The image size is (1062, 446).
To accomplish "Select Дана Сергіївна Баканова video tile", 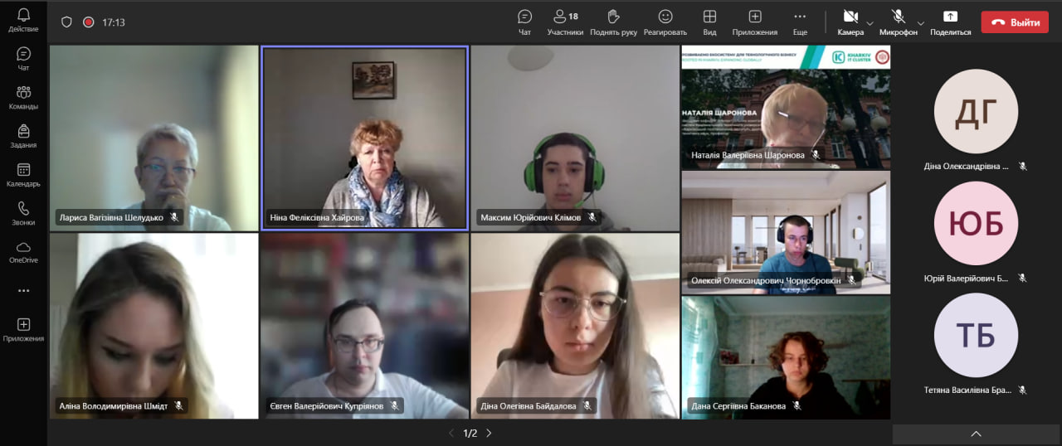I will tap(786, 357).
